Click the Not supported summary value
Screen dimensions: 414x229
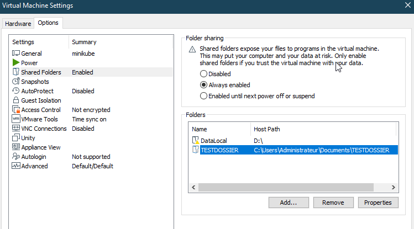[x=91, y=157]
